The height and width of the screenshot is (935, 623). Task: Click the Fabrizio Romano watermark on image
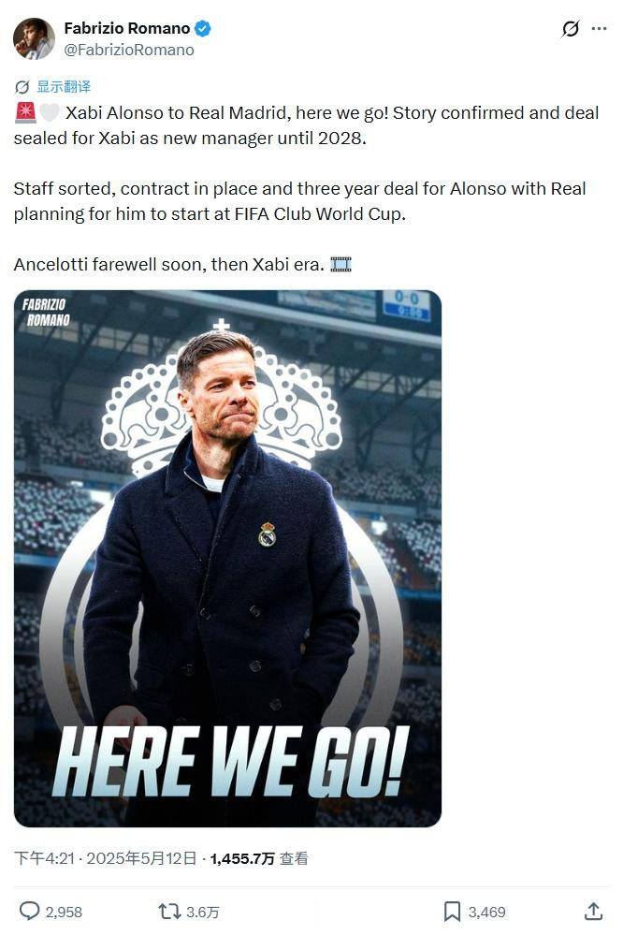click(x=47, y=312)
